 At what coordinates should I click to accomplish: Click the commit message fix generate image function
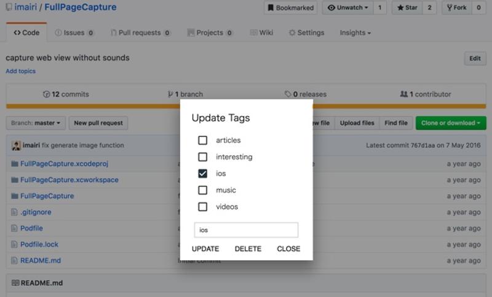(83, 145)
